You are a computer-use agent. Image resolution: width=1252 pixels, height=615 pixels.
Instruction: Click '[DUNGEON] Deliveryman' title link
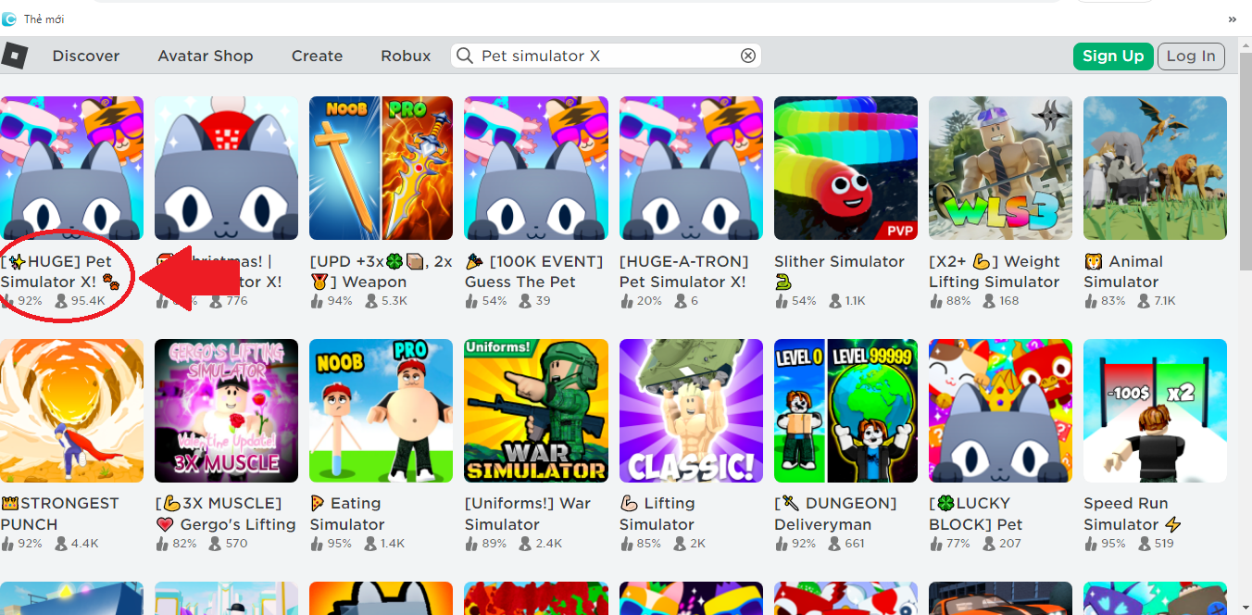835,513
